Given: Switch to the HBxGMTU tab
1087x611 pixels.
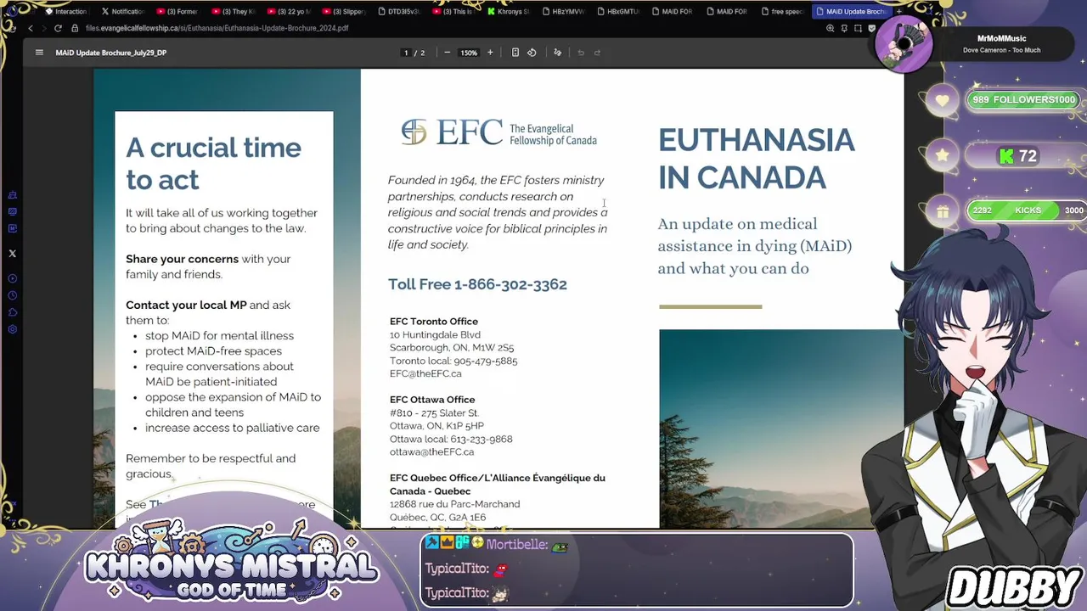Looking at the screenshot, I should pyautogui.click(x=618, y=12).
